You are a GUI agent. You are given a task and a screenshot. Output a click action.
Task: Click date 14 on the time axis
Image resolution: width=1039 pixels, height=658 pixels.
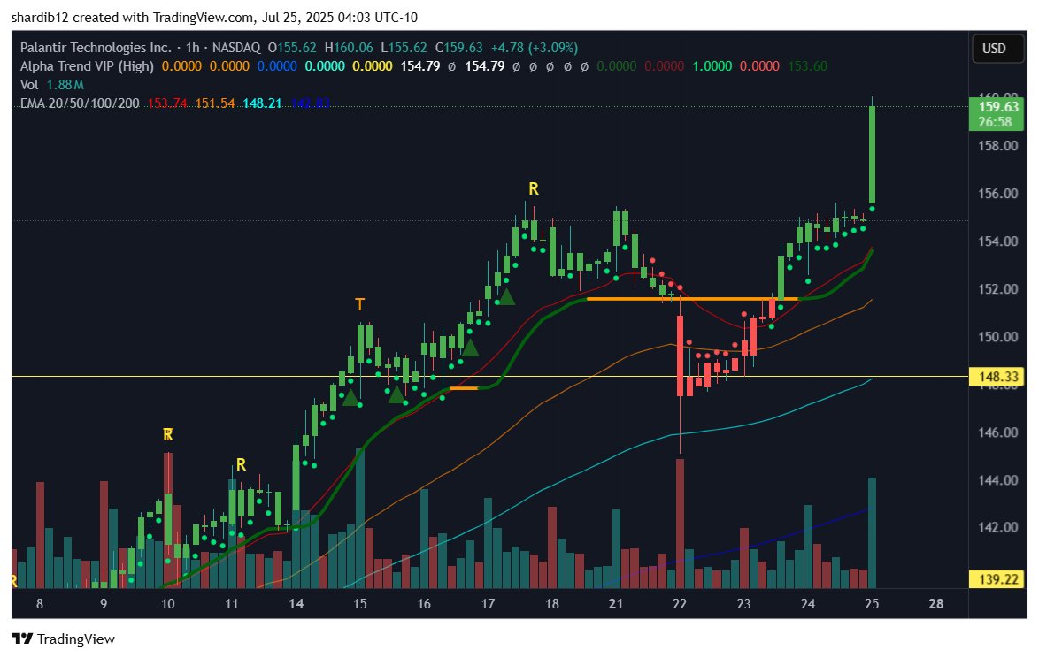click(x=296, y=604)
